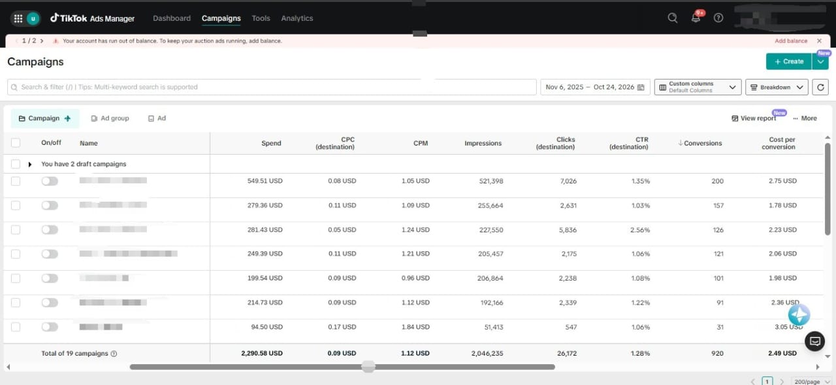Check the box for 281.43 USD campaign
836x385 pixels.
(x=16, y=230)
